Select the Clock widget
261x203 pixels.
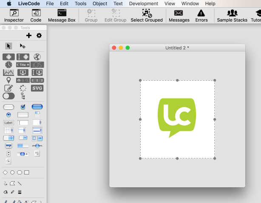[9, 65]
